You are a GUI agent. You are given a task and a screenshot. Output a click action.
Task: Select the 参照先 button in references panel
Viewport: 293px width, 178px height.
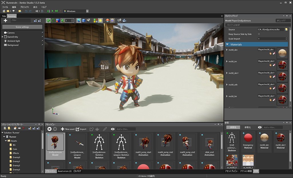233,127
